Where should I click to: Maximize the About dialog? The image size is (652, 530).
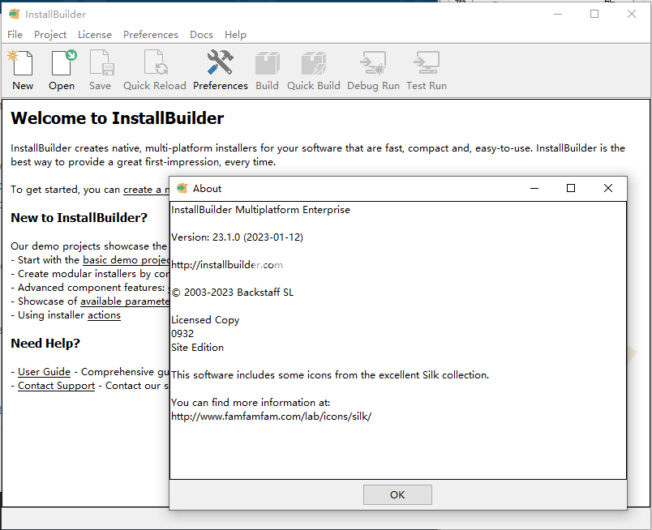(571, 188)
